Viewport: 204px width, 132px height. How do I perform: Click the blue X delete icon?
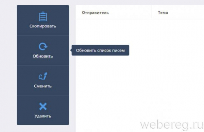pos(43,107)
